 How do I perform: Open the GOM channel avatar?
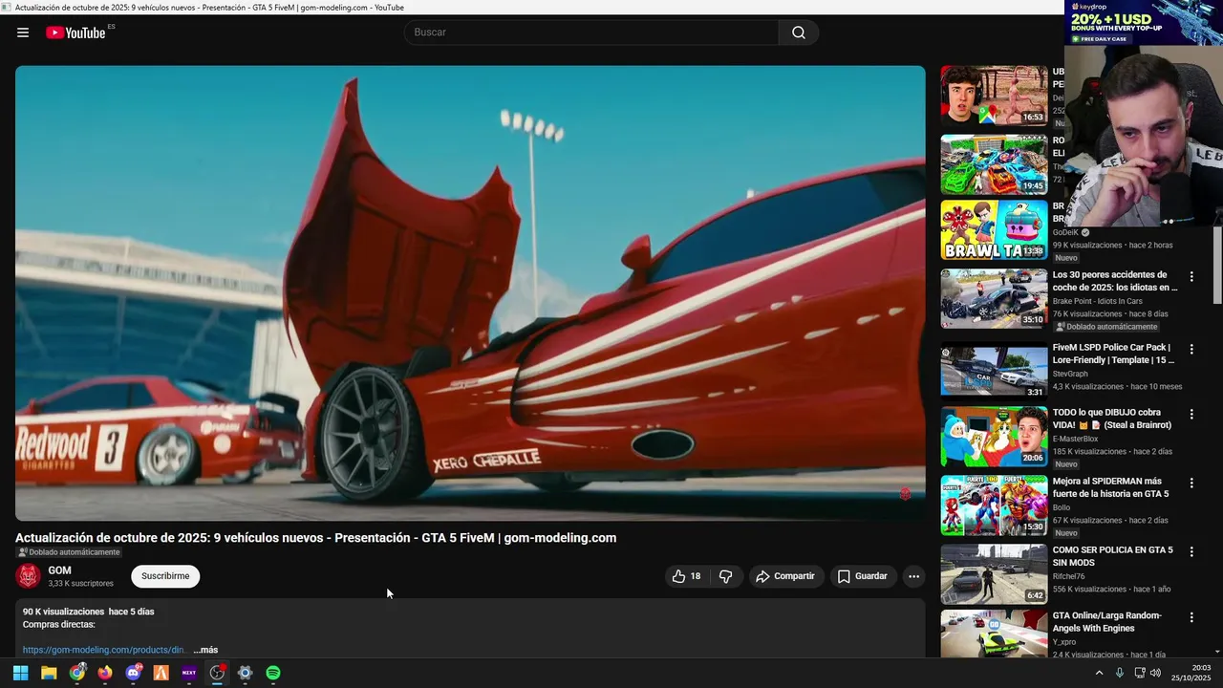tap(29, 576)
